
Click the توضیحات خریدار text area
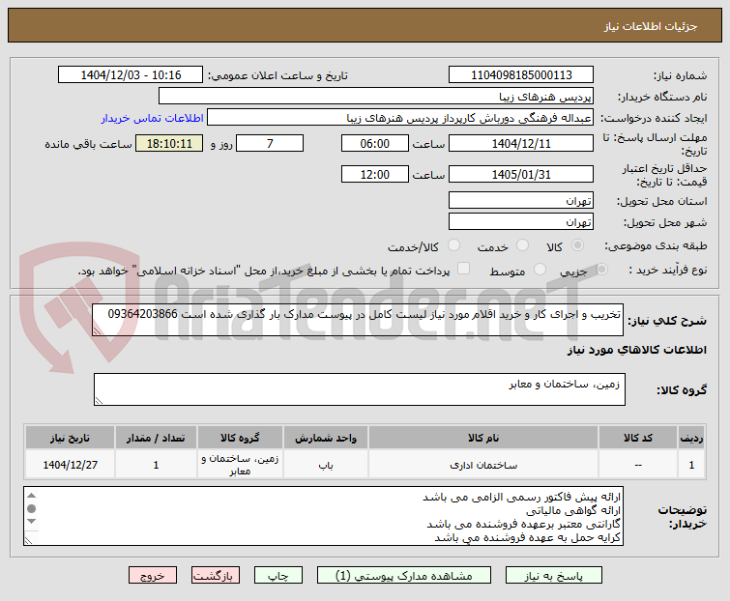click(323, 516)
